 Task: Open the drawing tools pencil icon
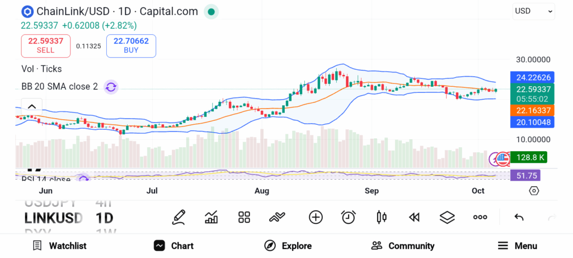[179, 217]
